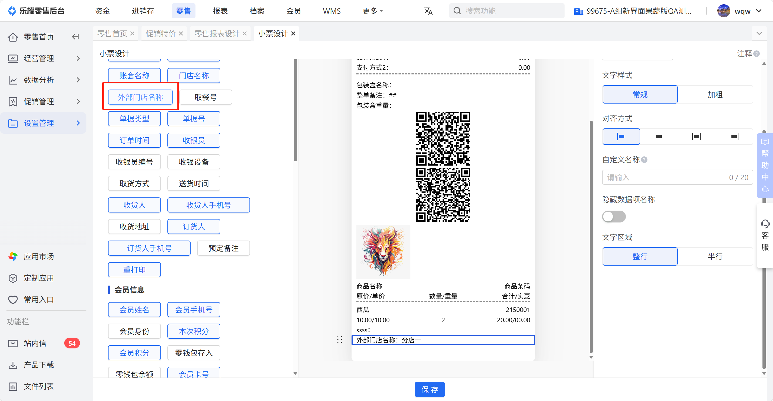Expand 数据分析 submenu chevron
The image size is (773, 401).
tap(78, 80)
